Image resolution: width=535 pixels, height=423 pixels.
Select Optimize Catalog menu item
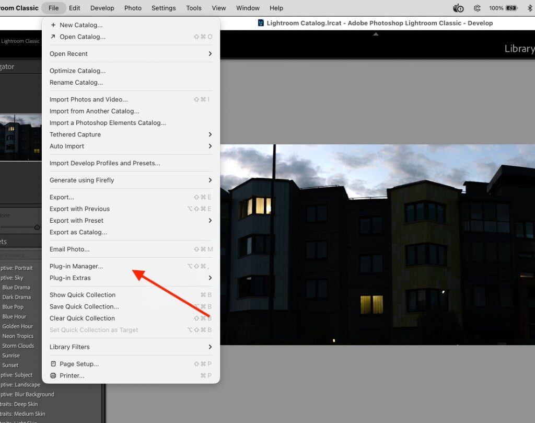click(131, 71)
